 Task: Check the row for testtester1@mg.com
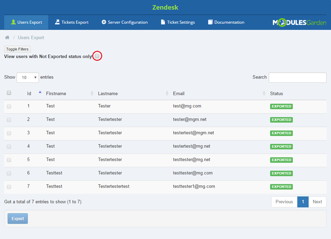coord(9,187)
